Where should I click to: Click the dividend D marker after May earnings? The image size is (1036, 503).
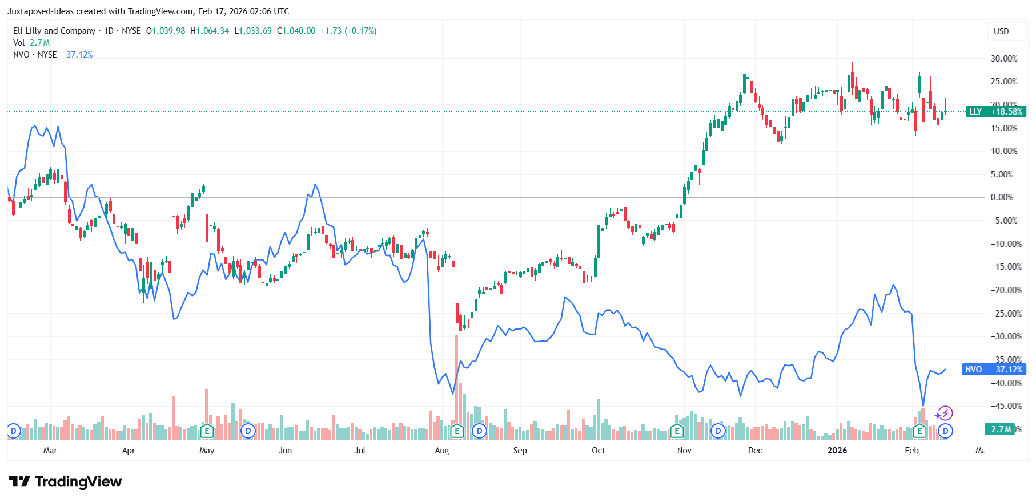[x=248, y=431]
